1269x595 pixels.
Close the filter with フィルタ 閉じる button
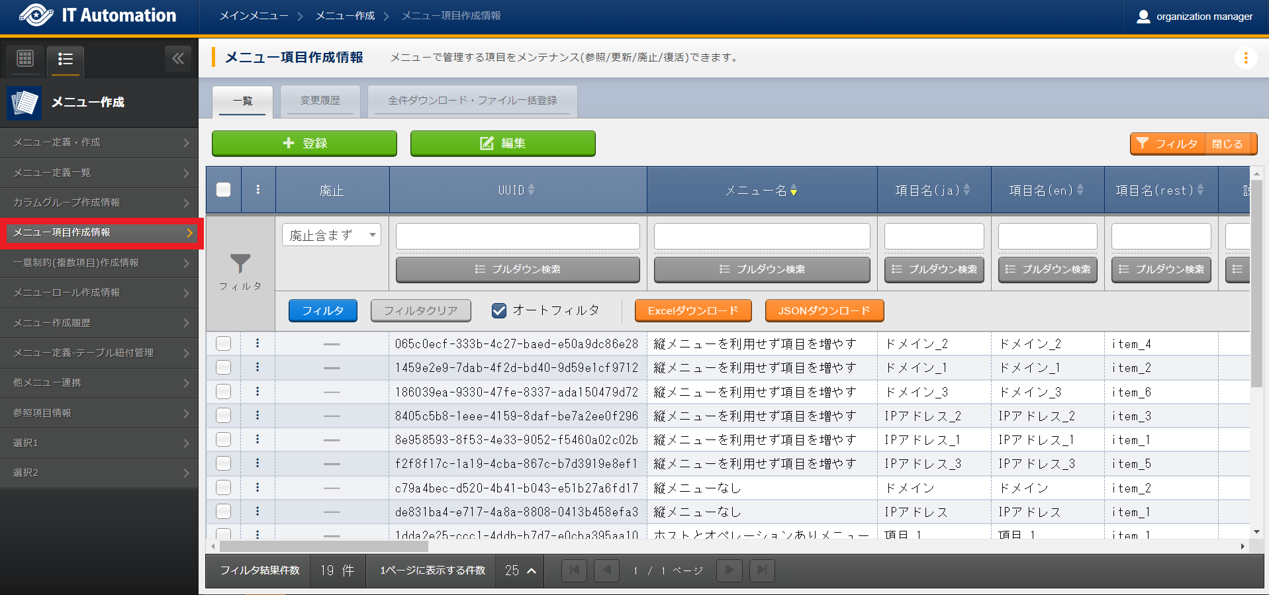1194,144
